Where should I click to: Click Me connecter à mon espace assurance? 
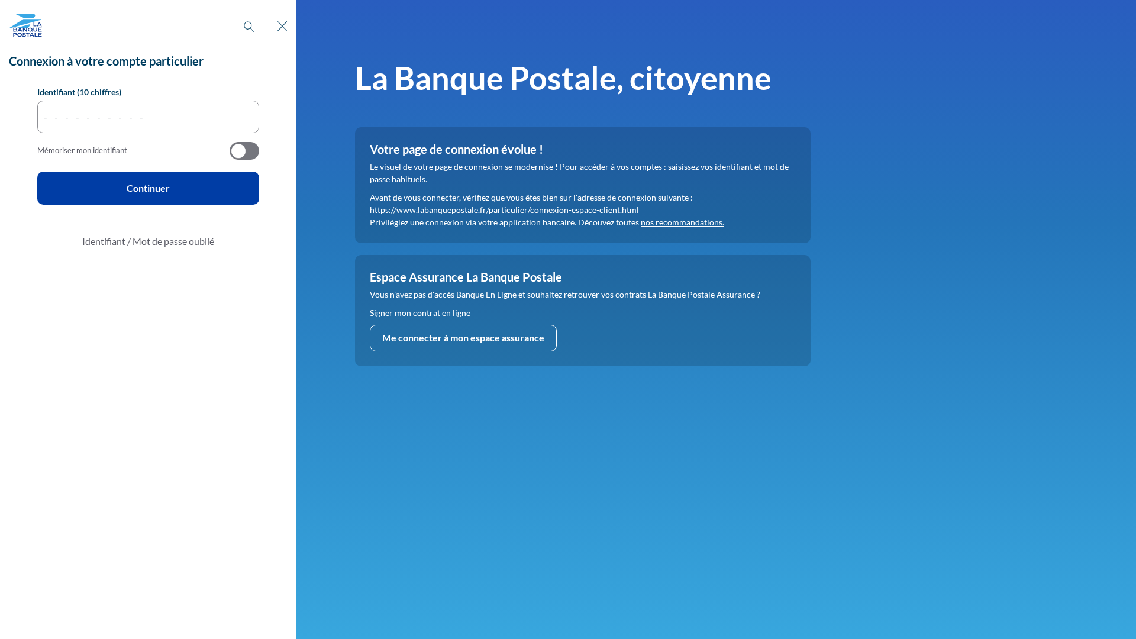463,338
